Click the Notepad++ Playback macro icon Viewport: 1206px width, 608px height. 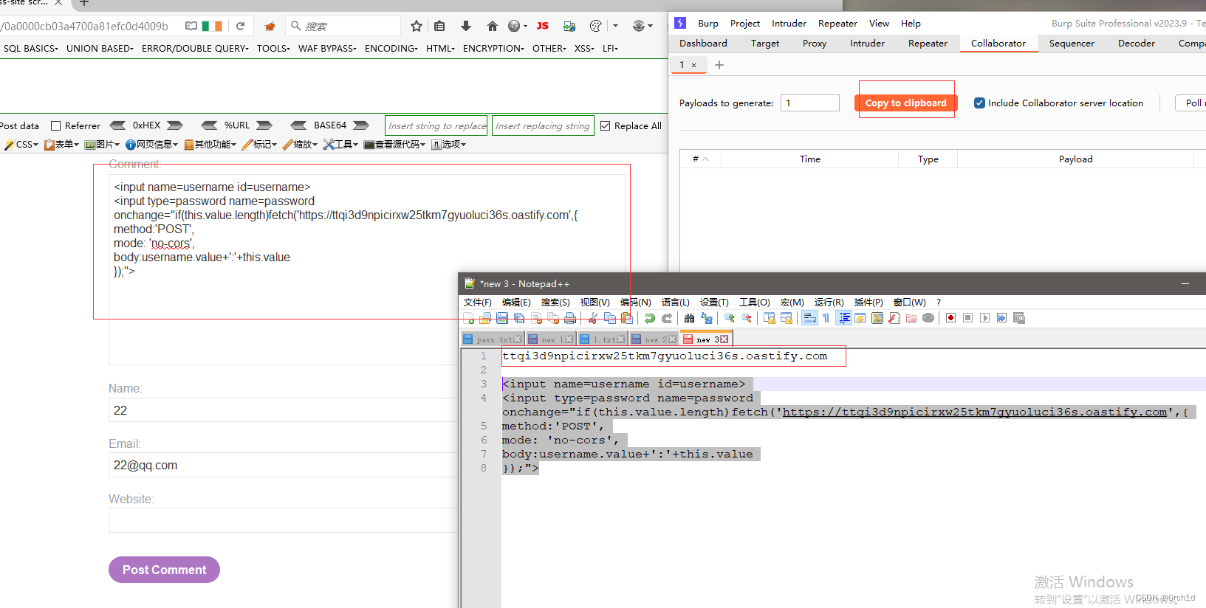tap(985, 318)
